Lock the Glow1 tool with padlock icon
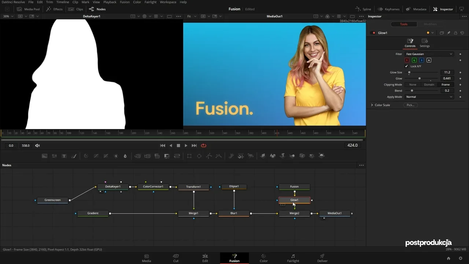Image resolution: width=469 pixels, height=264 pixels. (455, 33)
